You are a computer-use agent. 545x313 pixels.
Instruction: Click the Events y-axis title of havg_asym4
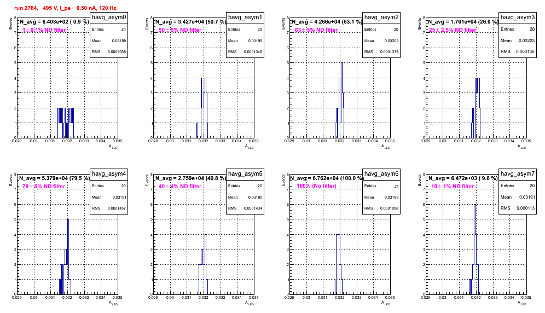point(11,180)
